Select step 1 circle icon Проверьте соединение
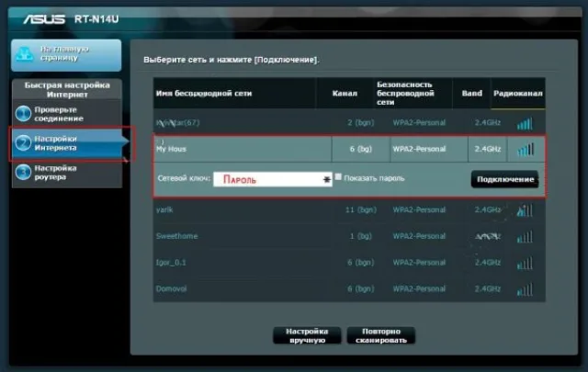This screenshot has width=588, height=372. [23, 114]
